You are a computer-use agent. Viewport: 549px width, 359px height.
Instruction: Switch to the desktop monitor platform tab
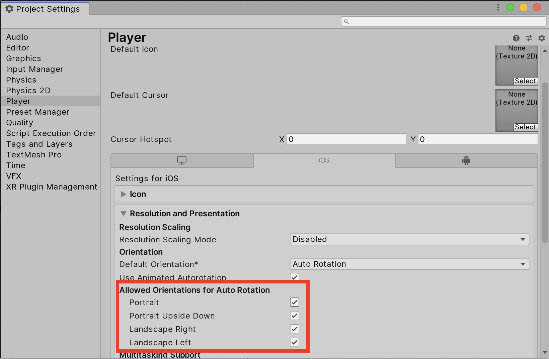tap(182, 161)
